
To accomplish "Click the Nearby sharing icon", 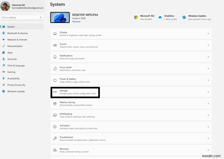I will 55,104.
